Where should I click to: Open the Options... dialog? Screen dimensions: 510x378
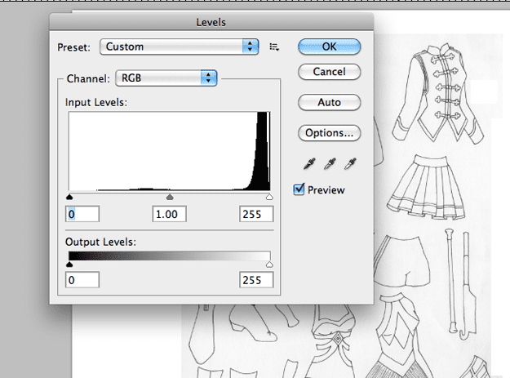(329, 133)
